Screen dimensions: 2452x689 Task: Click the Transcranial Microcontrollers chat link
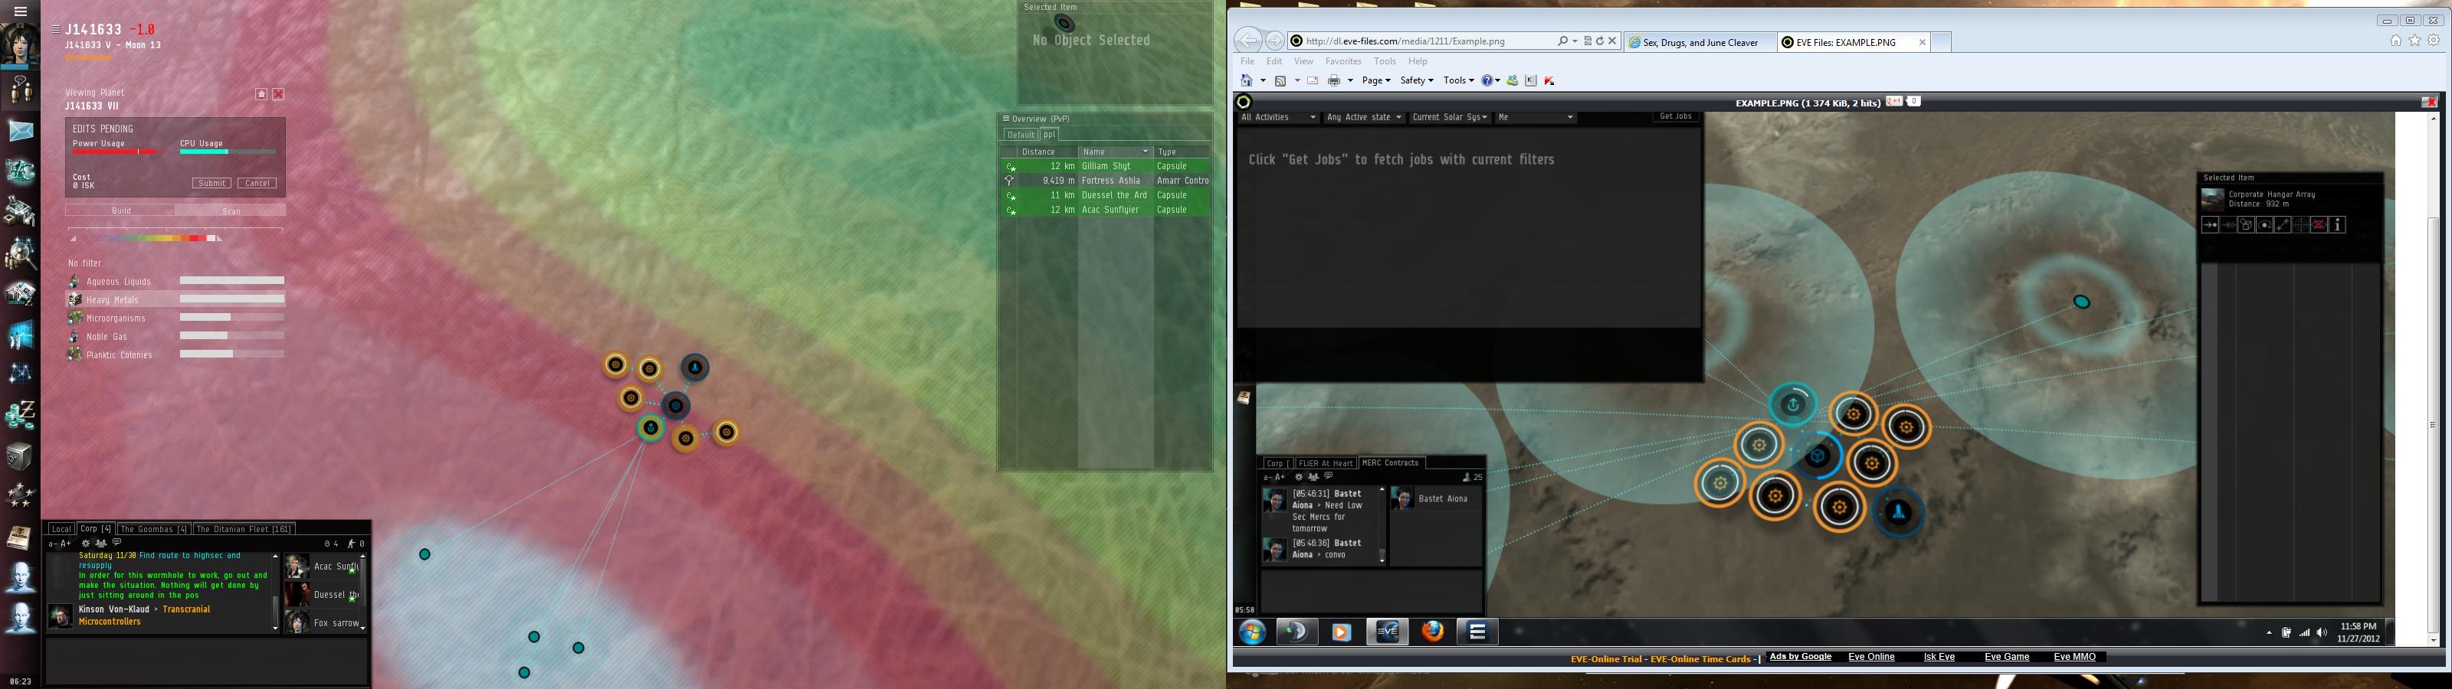pos(145,616)
